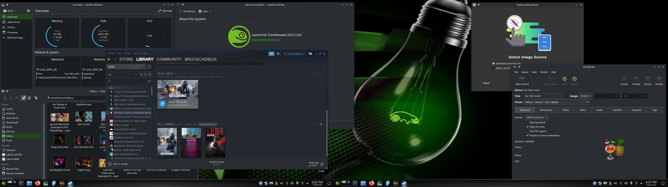Switch to HandBrake Audio tab

599,110
